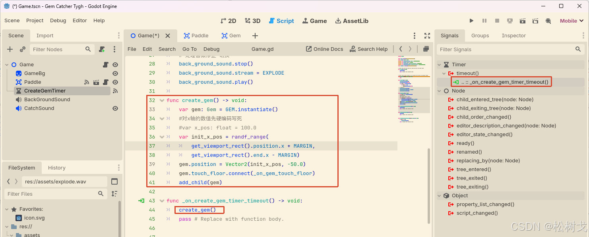This screenshot has height=237, width=589.
Task: Pause the running project
Action: 484,21
